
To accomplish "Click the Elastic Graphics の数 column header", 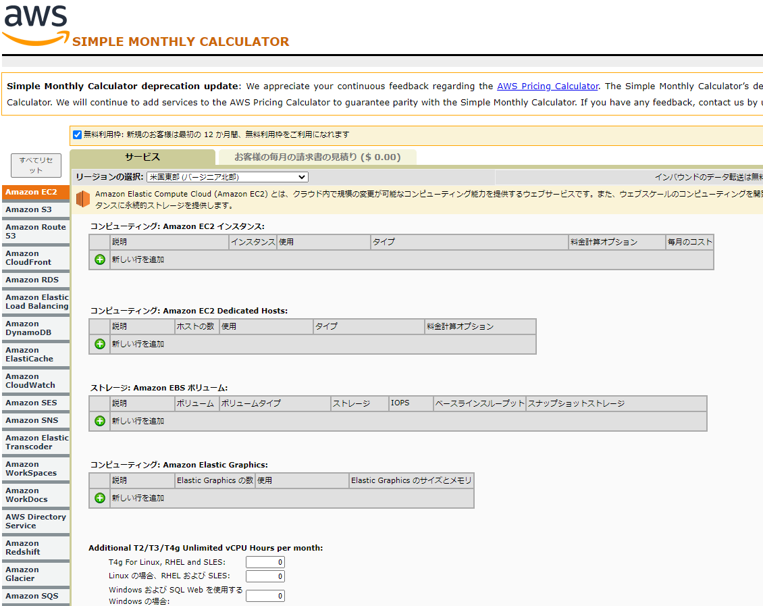I will coord(215,480).
